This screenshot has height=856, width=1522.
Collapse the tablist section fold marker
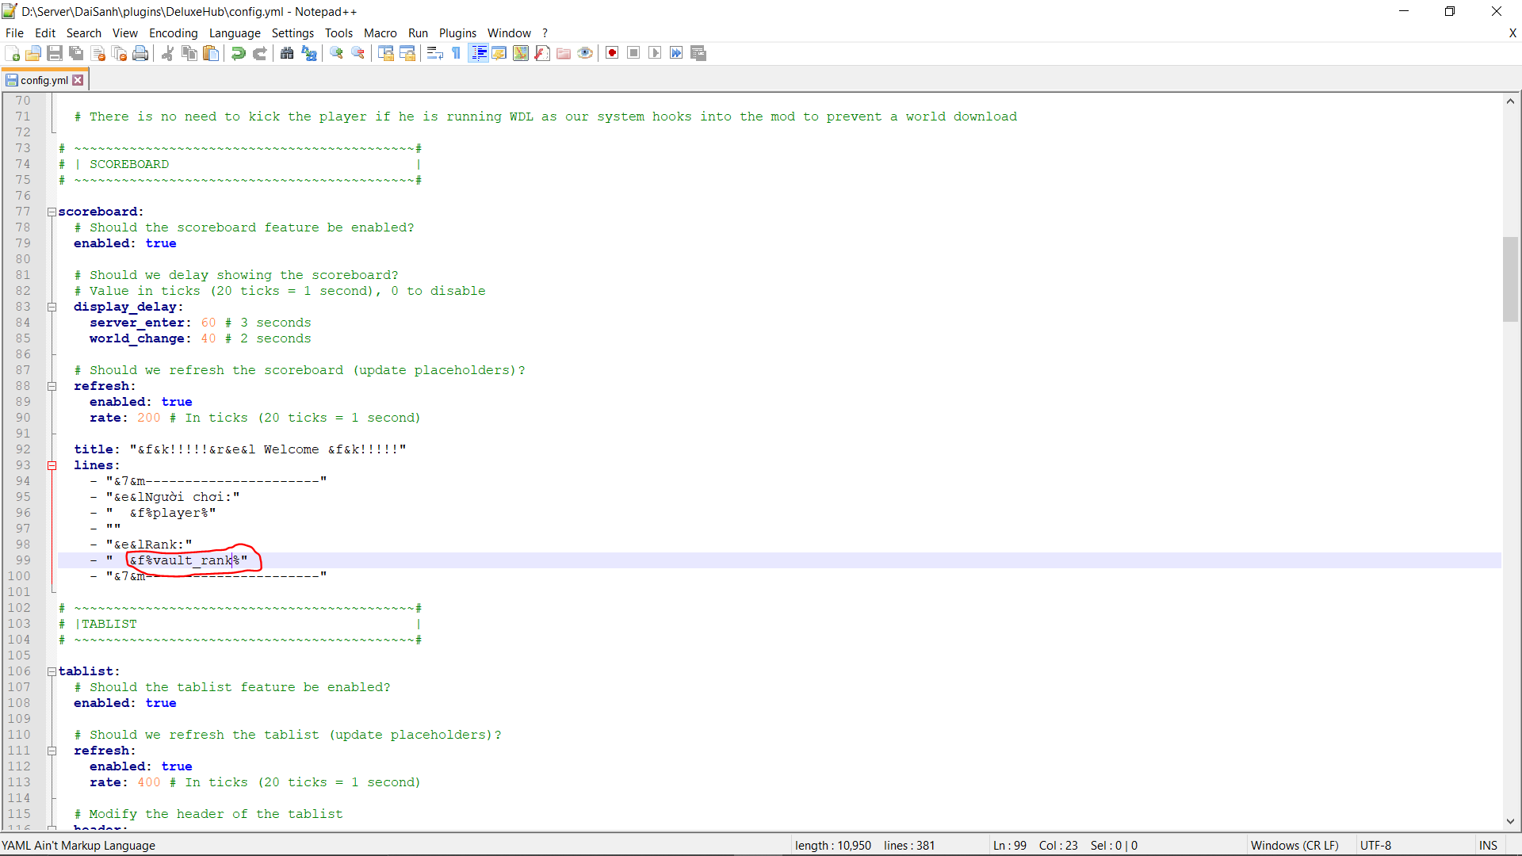pos(52,671)
